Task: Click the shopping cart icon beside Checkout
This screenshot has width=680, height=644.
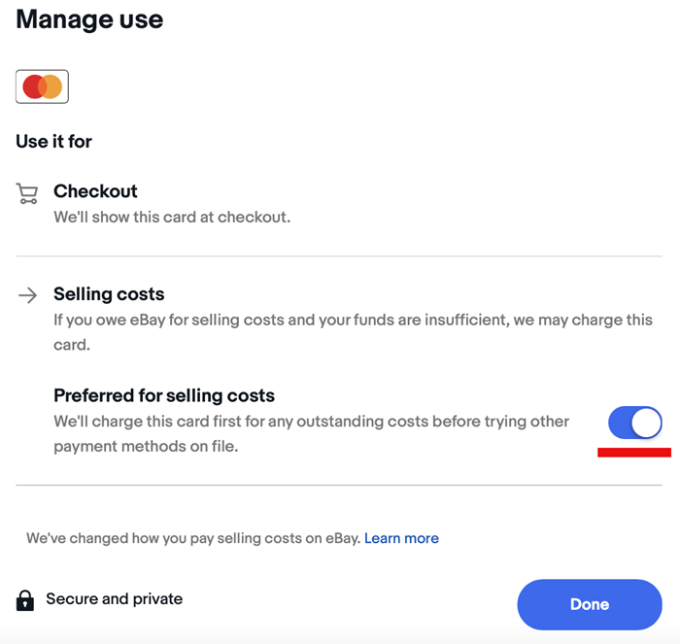Action: coord(27,193)
